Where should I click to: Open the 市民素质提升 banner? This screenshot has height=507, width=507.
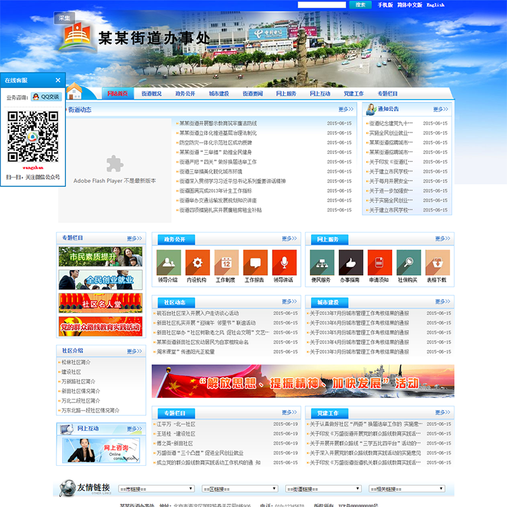(x=101, y=257)
